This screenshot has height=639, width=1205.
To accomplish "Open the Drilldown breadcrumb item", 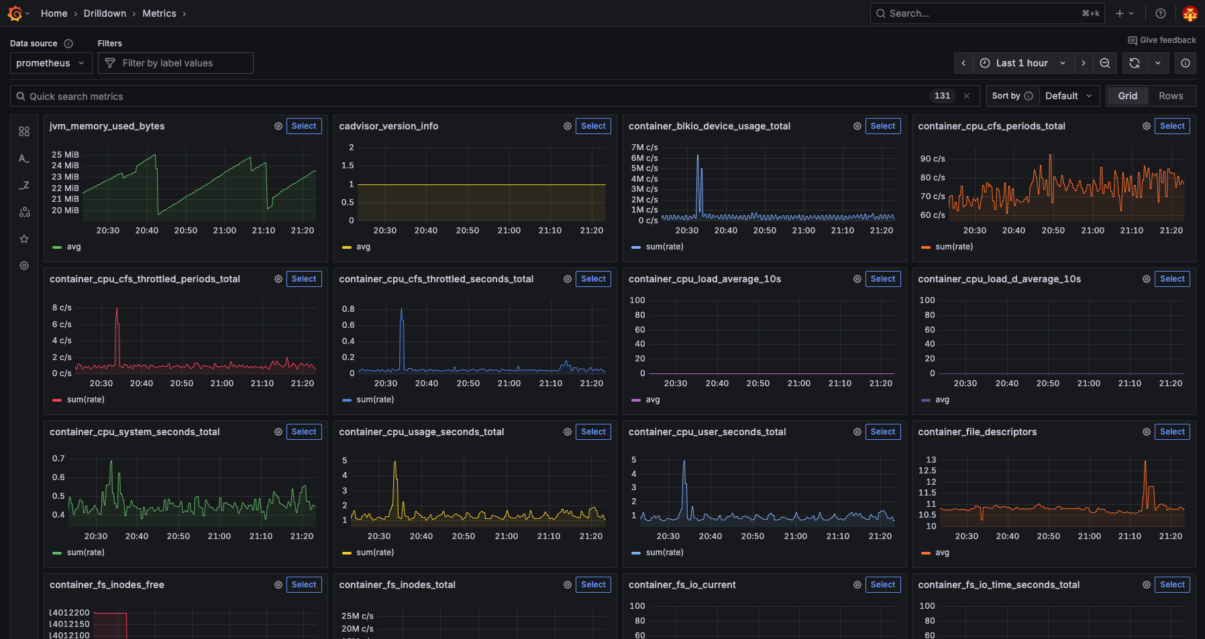I will [105, 13].
